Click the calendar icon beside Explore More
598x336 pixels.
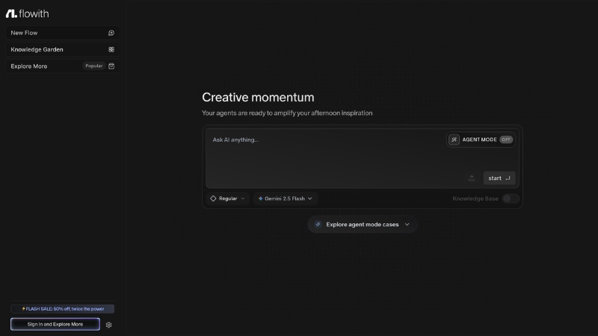[x=111, y=66]
